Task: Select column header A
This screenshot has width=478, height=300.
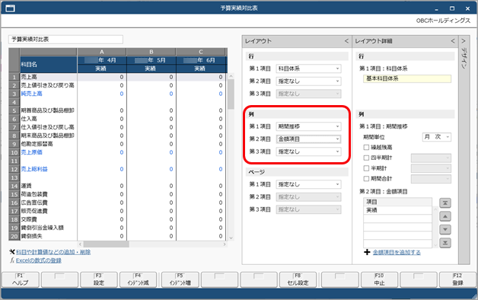Action: click(102, 52)
